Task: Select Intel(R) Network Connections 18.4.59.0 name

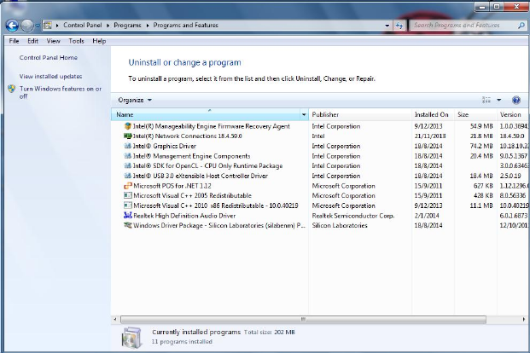Action: click(x=188, y=136)
